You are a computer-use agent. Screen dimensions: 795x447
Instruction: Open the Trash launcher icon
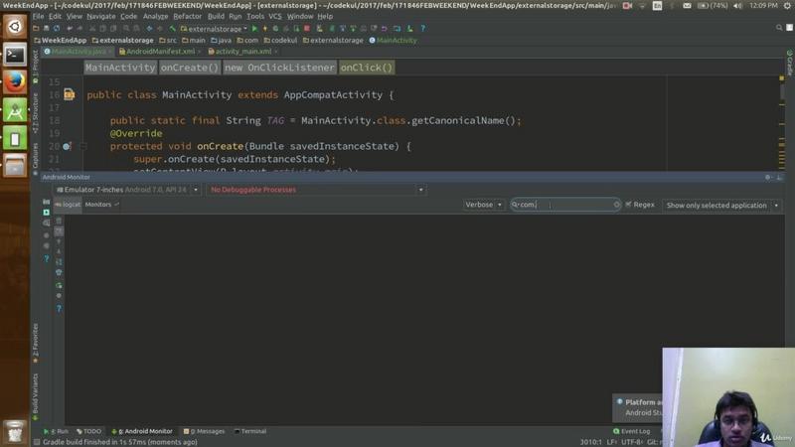pos(15,432)
